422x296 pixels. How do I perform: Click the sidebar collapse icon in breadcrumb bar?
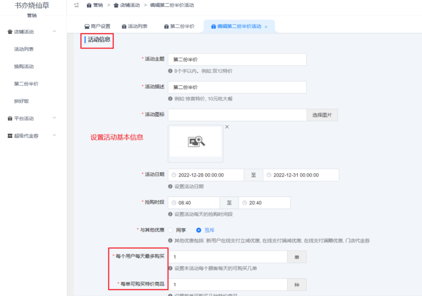(77, 5)
